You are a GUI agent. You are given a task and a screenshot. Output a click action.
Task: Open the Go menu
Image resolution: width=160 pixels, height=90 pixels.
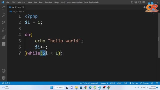coord(35,2)
